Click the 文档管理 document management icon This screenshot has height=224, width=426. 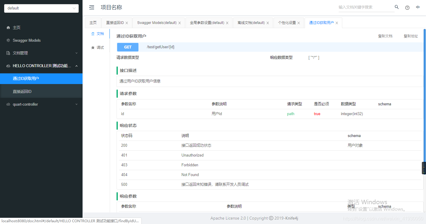pyautogui.click(x=8, y=53)
